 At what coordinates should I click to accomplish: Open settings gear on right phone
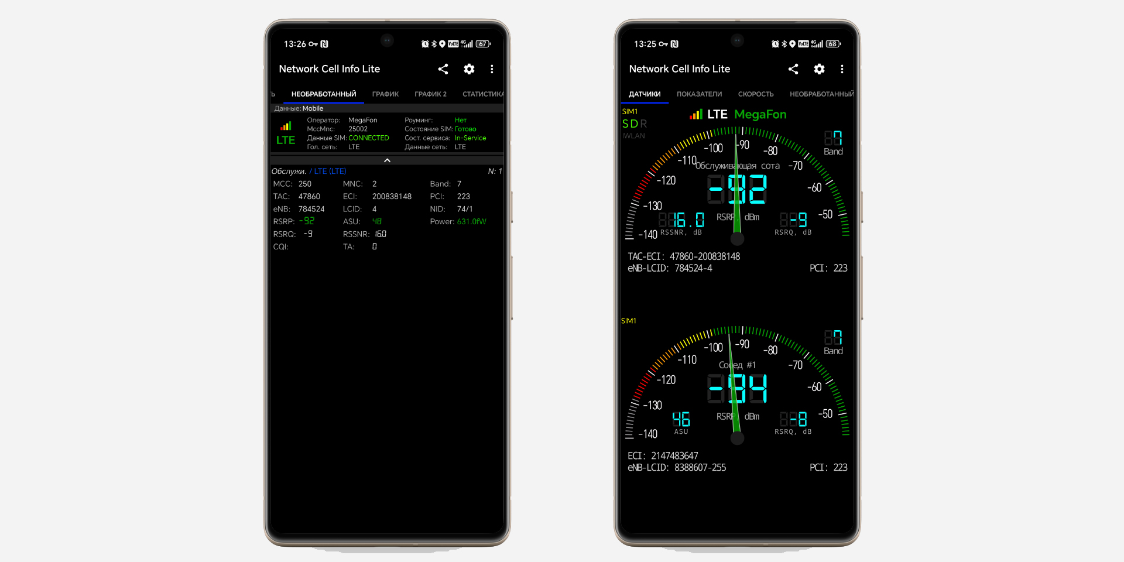pyautogui.click(x=819, y=69)
